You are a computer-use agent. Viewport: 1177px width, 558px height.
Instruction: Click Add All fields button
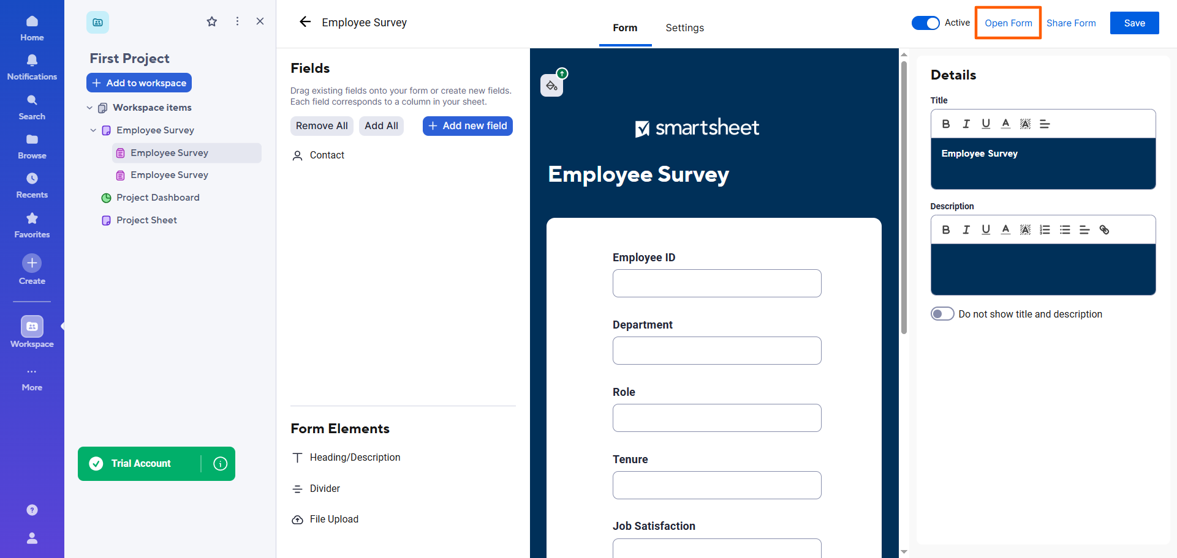coord(381,125)
